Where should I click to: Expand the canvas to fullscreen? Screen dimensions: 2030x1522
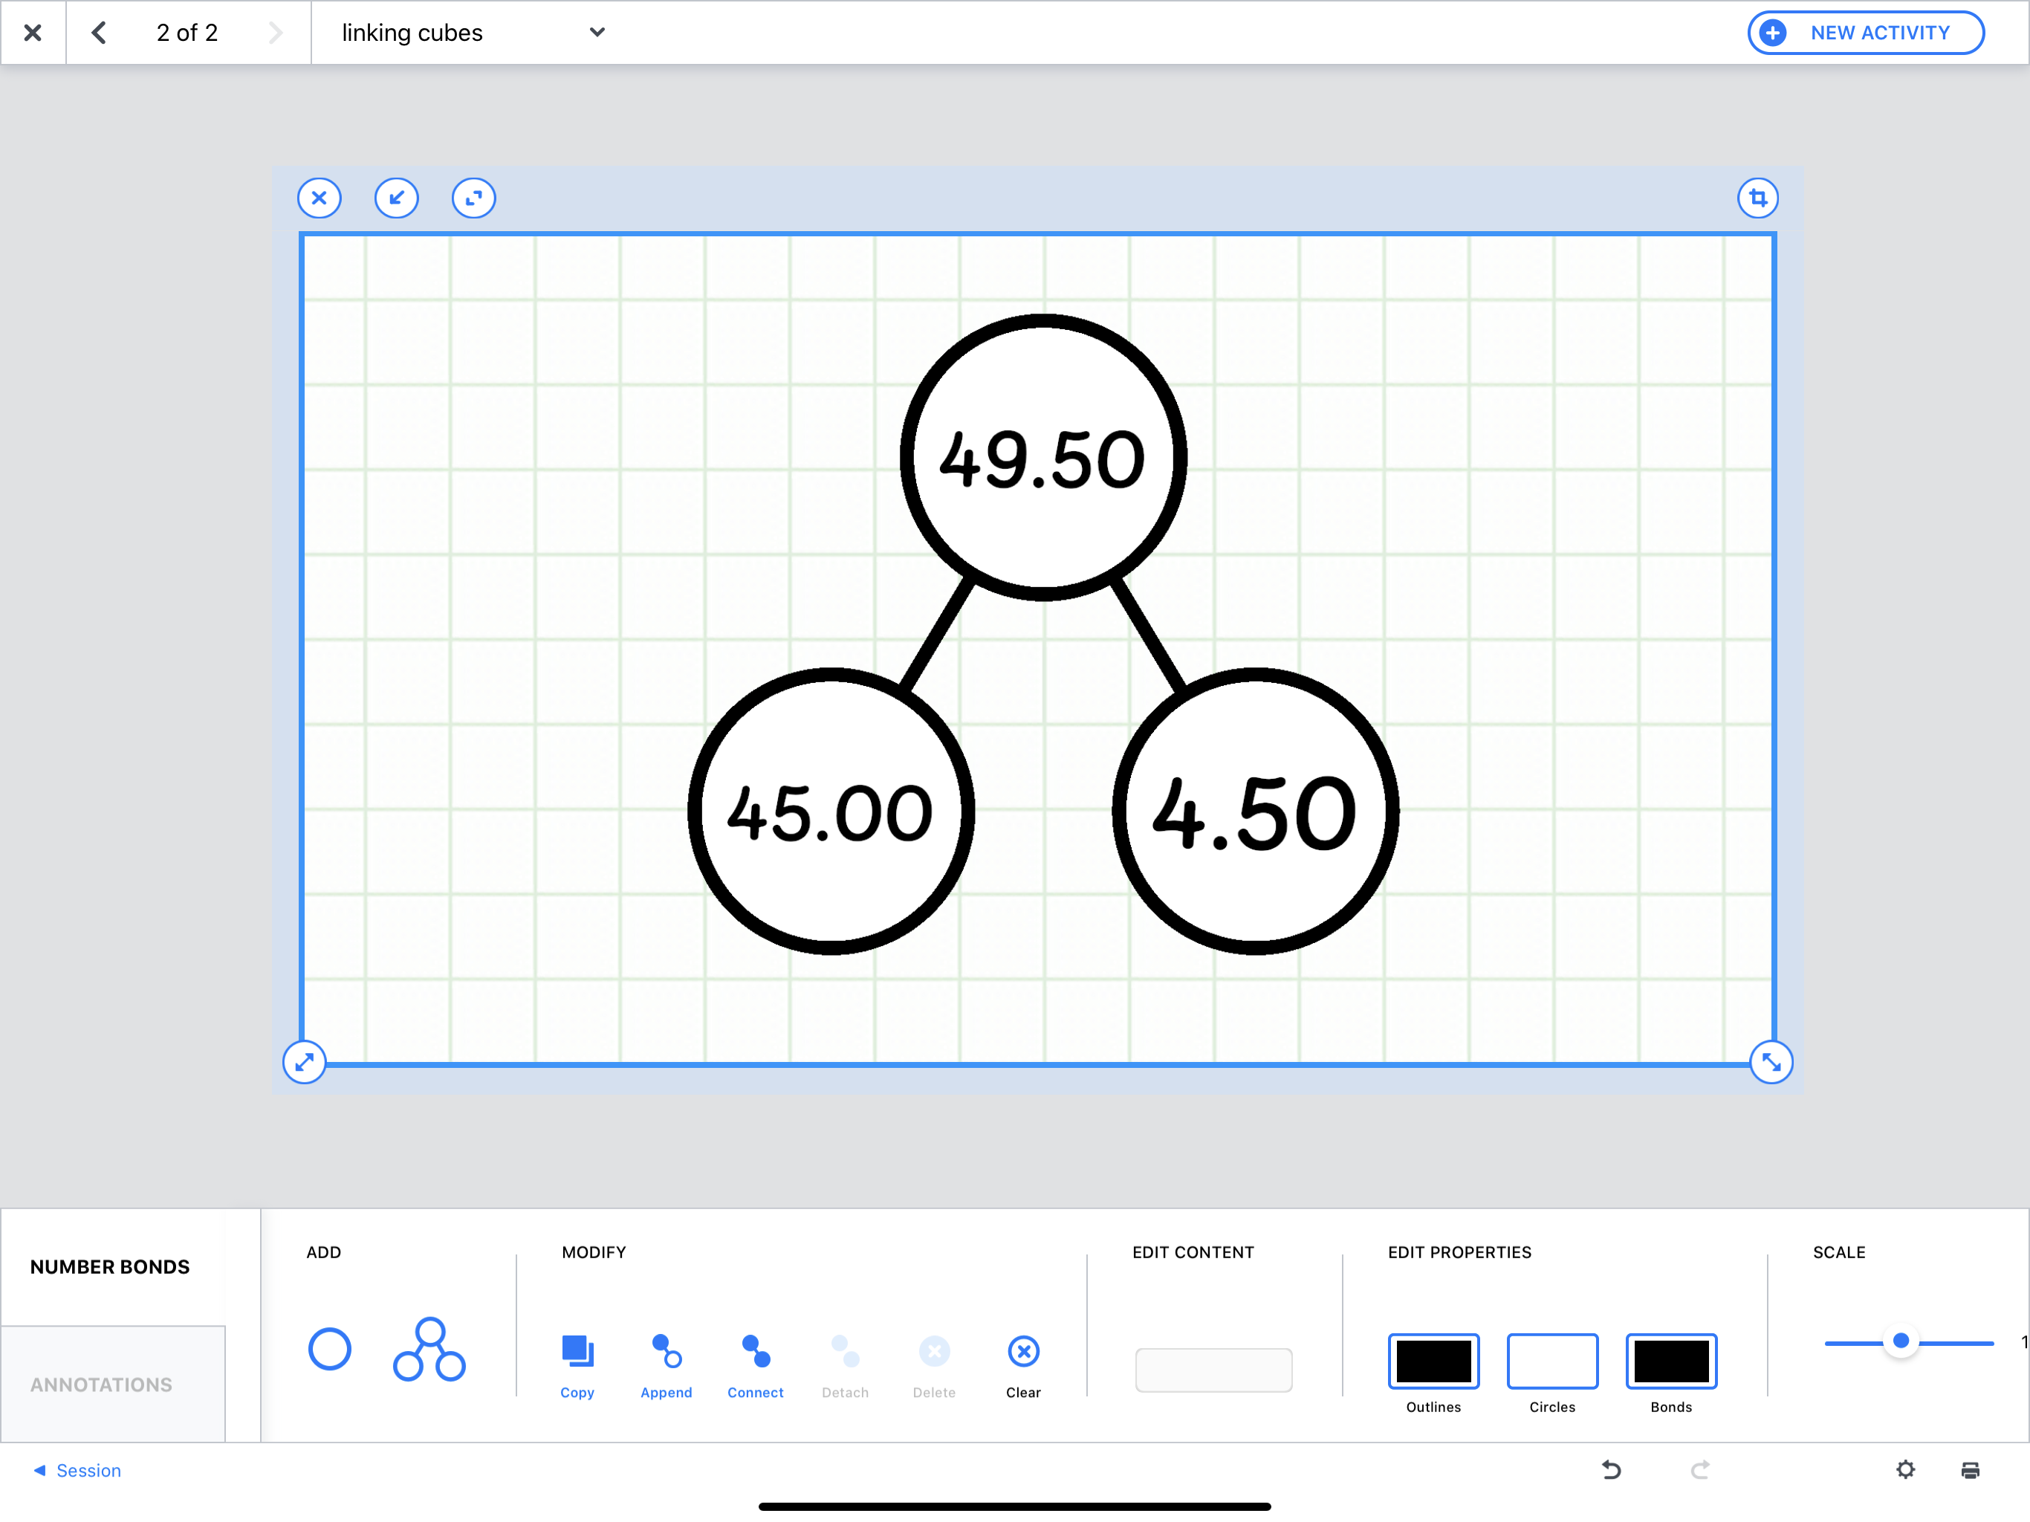pos(473,198)
